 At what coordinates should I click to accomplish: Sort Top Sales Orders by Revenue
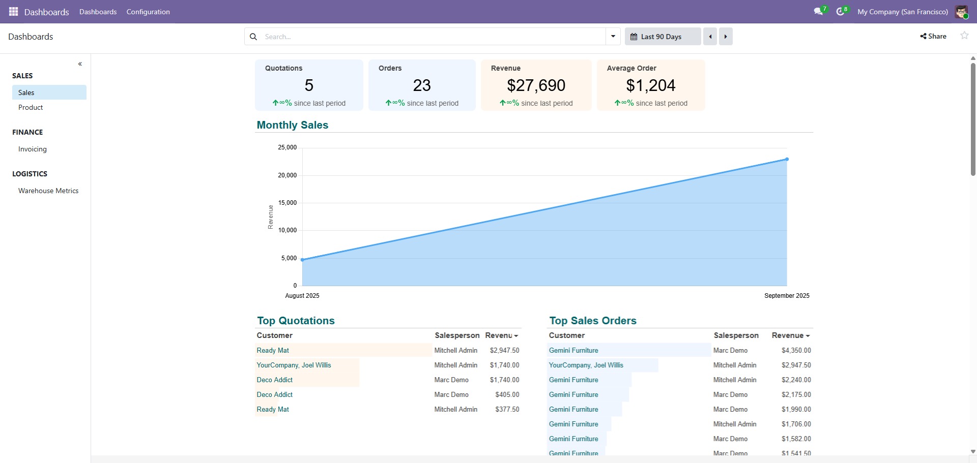coord(790,335)
